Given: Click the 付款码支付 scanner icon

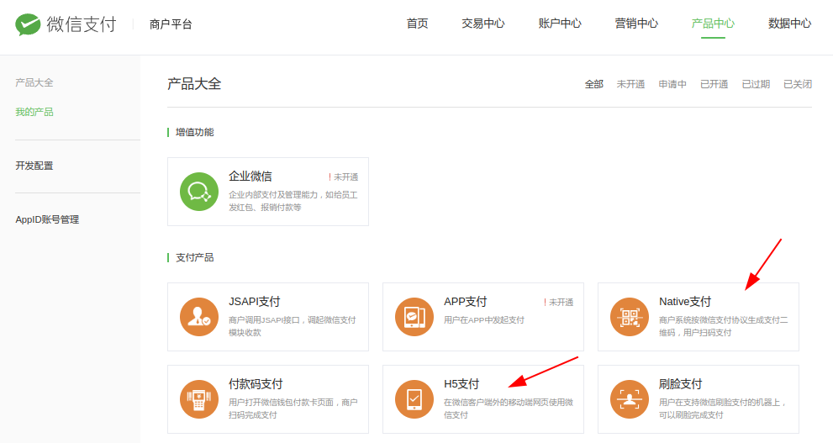Looking at the screenshot, I should (199, 399).
